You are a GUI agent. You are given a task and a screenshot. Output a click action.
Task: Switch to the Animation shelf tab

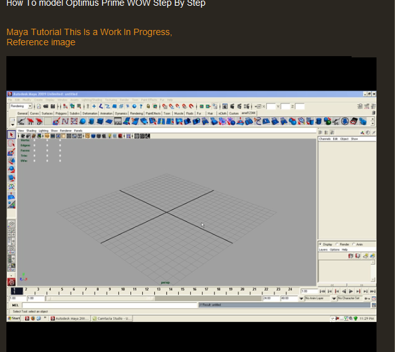tap(106, 114)
